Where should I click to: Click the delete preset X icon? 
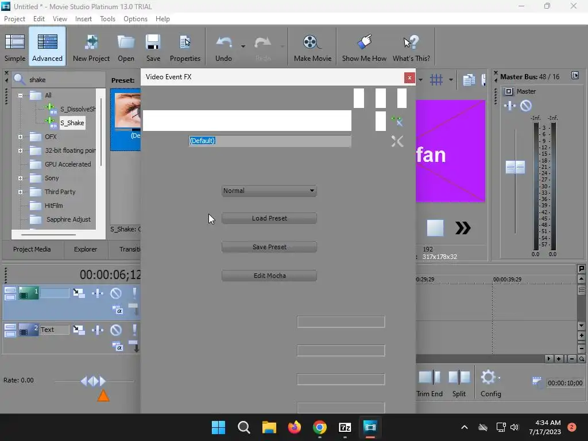pos(397,141)
